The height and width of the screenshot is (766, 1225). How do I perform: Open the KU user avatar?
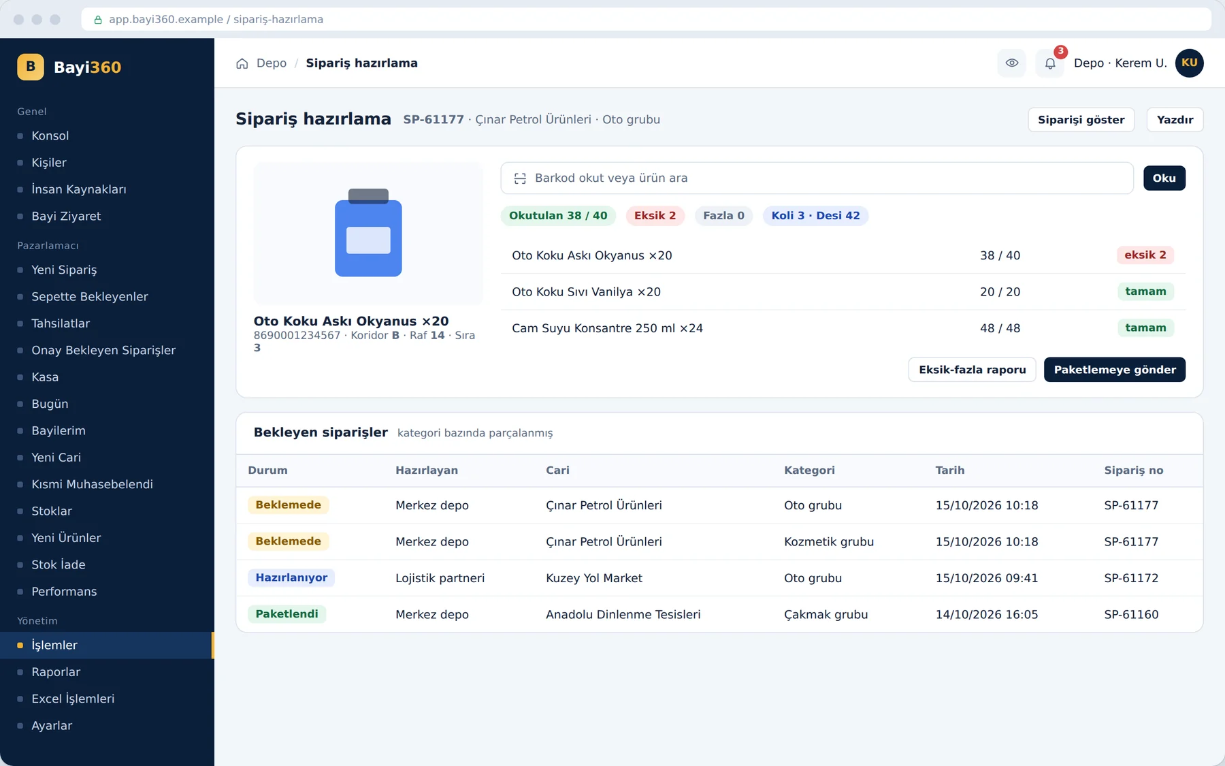pos(1190,63)
